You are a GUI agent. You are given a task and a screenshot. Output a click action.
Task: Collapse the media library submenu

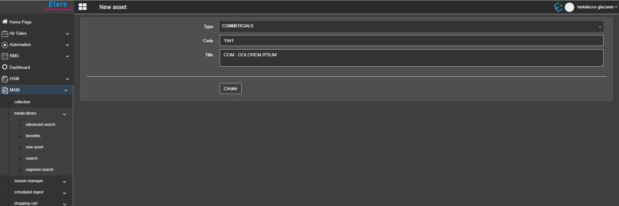[x=65, y=114]
